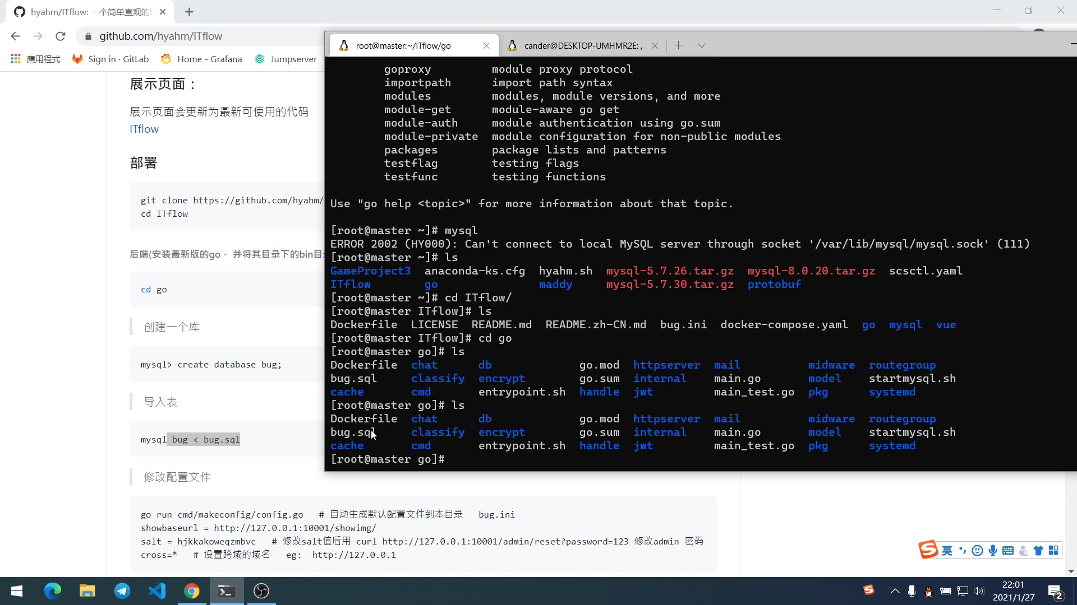Open the Sogou account login icon
Screen dimensions: 1077x605
click(1023, 551)
